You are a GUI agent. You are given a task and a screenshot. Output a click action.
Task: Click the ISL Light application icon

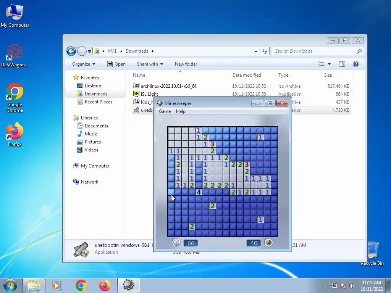[x=136, y=94]
